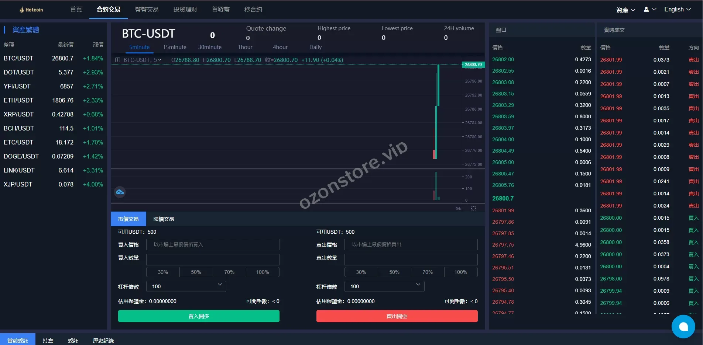Click the Hotcoin logo
Image resolution: width=703 pixels, height=345 pixels.
click(x=31, y=10)
